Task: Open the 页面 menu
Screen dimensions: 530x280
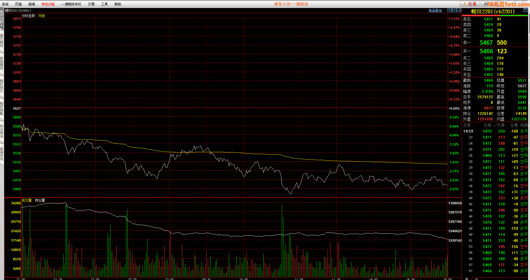Action: 18,4
